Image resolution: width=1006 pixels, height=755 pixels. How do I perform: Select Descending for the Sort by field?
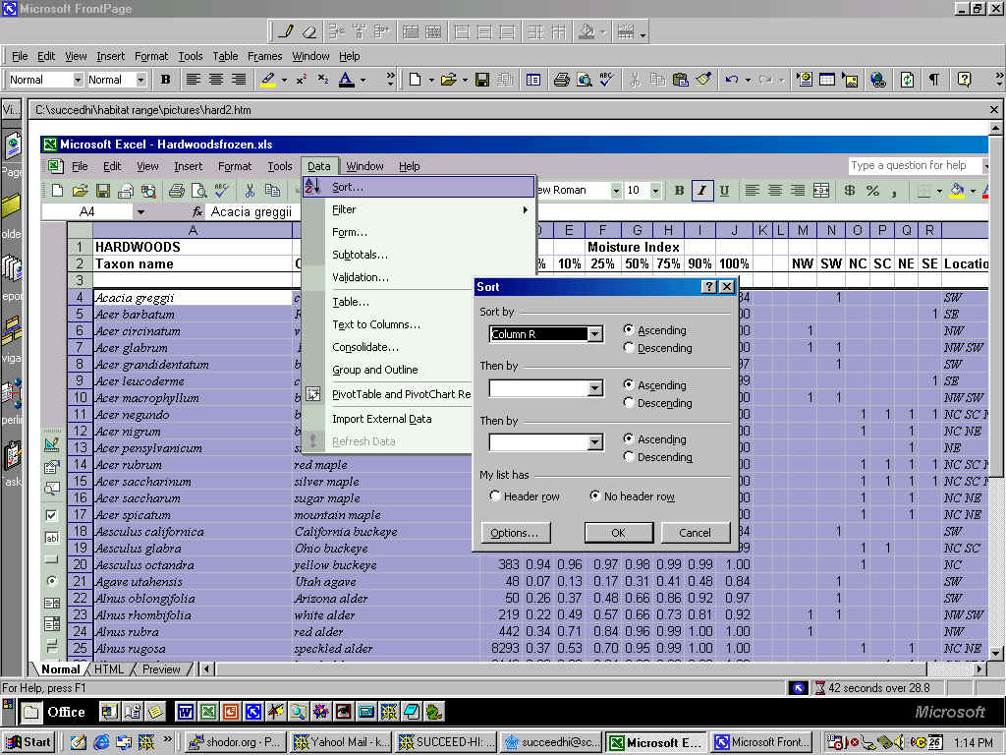tap(630, 348)
